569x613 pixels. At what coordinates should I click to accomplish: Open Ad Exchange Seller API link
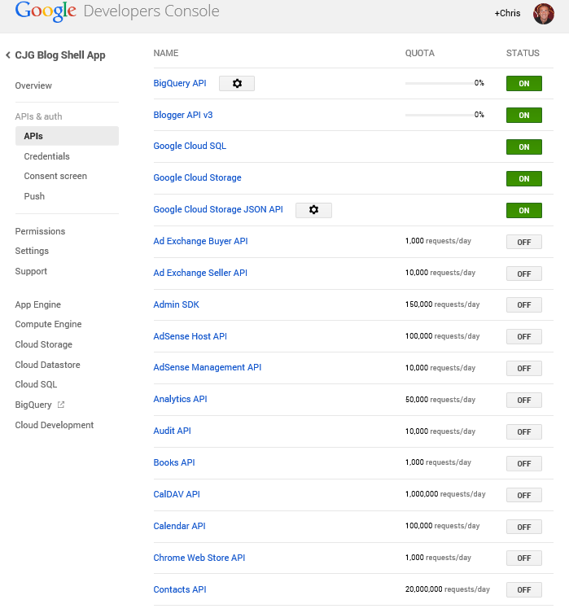pyautogui.click(x=200, y=273)
